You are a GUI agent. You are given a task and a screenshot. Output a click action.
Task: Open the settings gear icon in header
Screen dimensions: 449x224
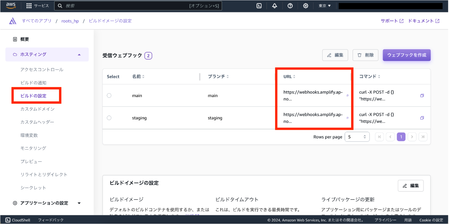click(306, 6)
